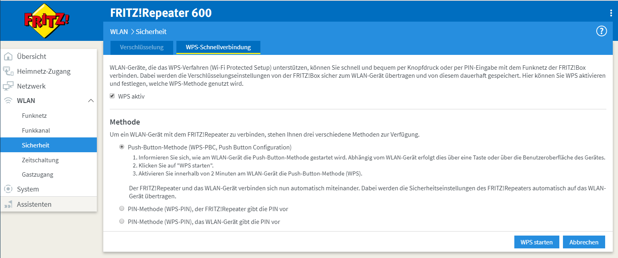618x258 pixels.
Task: Click the FRITZ! logo
Action: click(47, 20)
